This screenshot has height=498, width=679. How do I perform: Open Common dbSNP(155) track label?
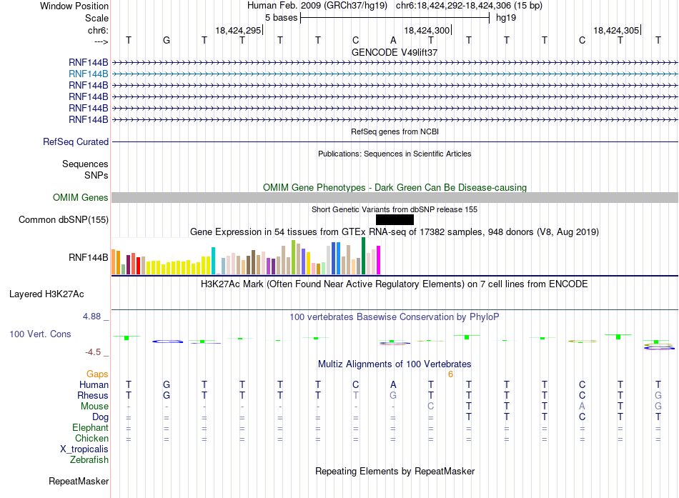pos(64,219)
